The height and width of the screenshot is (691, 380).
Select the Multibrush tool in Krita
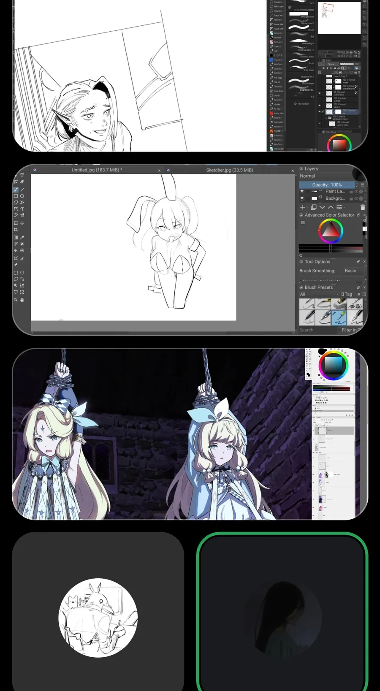coord(22,215)
